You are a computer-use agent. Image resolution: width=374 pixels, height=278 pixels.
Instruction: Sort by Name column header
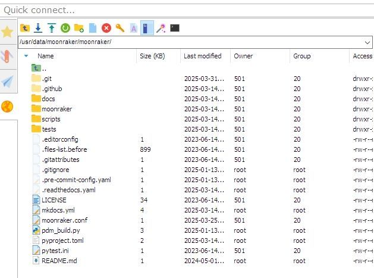[46, 56]
